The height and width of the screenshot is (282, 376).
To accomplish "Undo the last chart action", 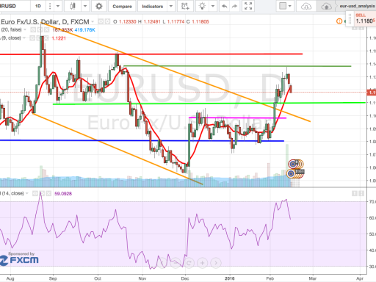I will (224, 6).
